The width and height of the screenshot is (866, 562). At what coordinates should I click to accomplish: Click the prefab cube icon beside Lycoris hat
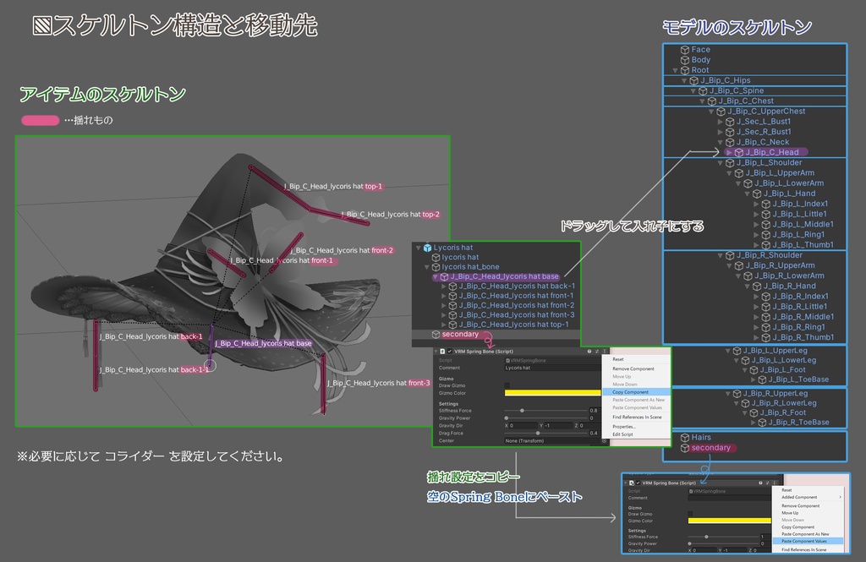coord(427,248)
